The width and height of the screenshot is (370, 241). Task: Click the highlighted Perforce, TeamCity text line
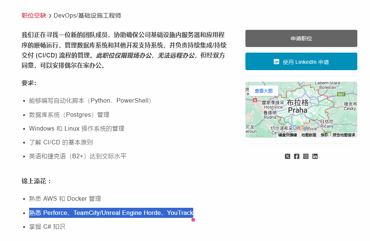pyautogui.click(x=111, y=213)
